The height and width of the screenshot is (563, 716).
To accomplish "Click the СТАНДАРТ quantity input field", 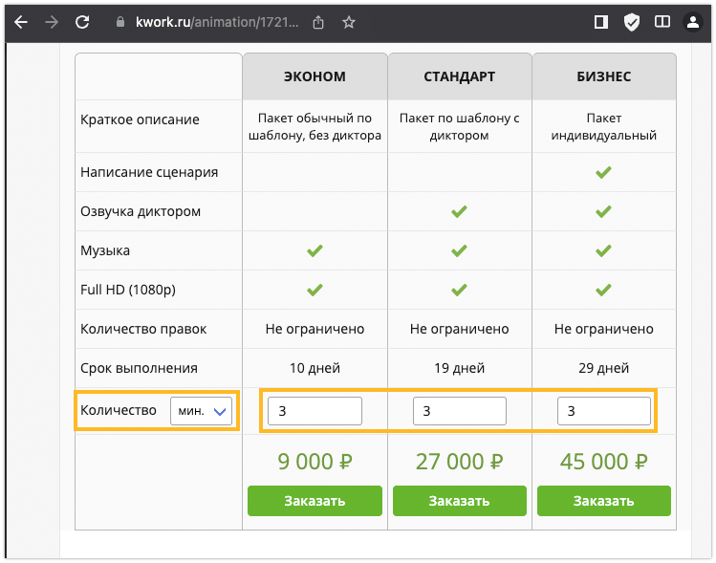I will [x=460, y=411].
